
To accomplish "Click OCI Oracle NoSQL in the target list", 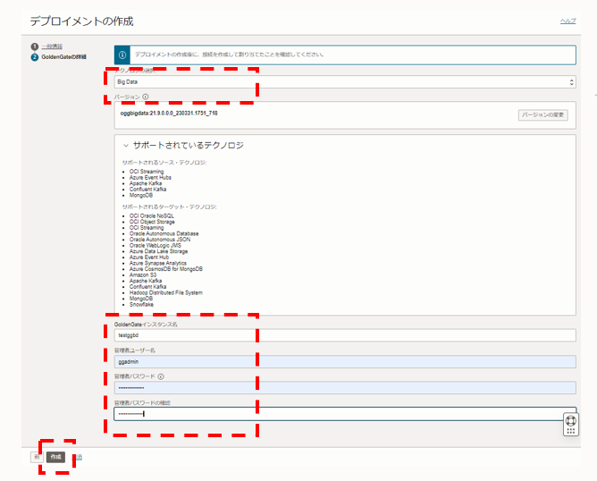I will (152, 216).
